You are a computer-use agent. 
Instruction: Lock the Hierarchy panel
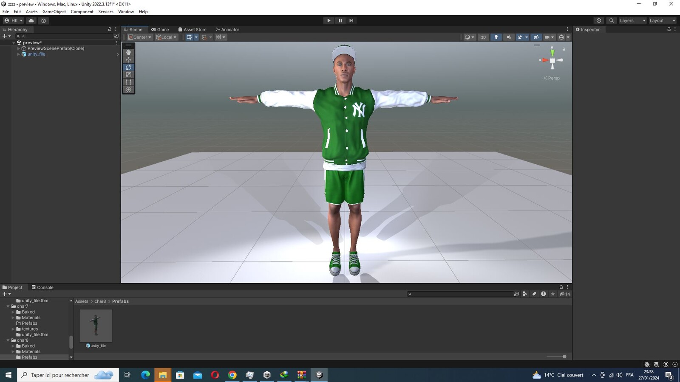(x=110, y=29)
